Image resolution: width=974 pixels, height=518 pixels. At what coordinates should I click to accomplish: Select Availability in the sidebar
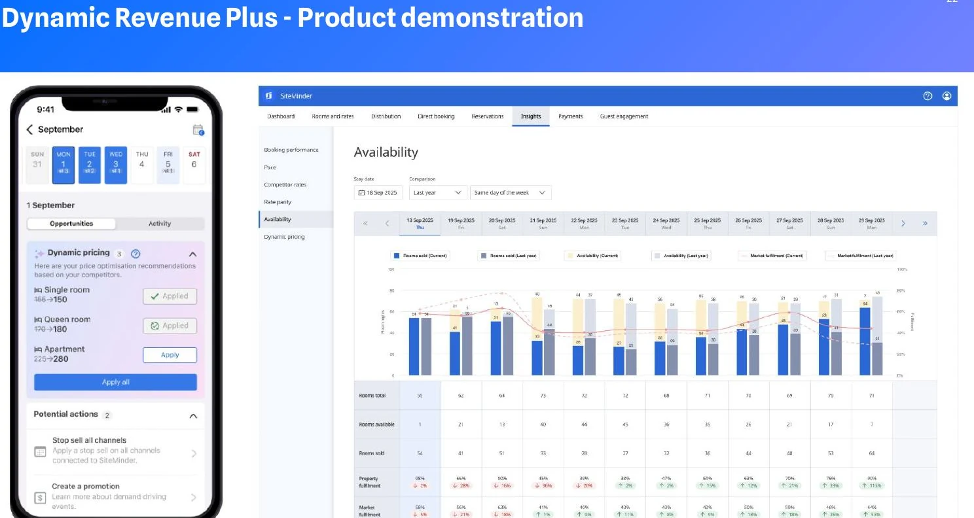(296, 219)
